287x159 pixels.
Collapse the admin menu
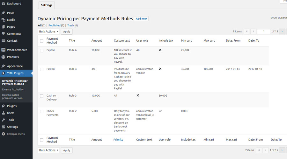3,134
